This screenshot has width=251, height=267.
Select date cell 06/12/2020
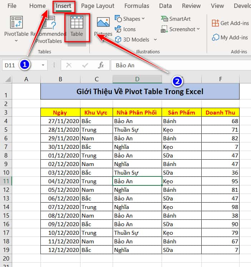60,198
